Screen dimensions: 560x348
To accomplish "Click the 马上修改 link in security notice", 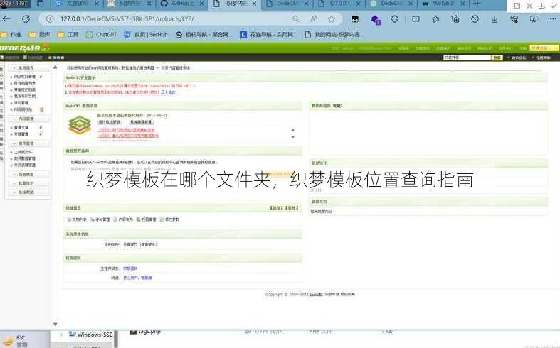I will [168, 92].
